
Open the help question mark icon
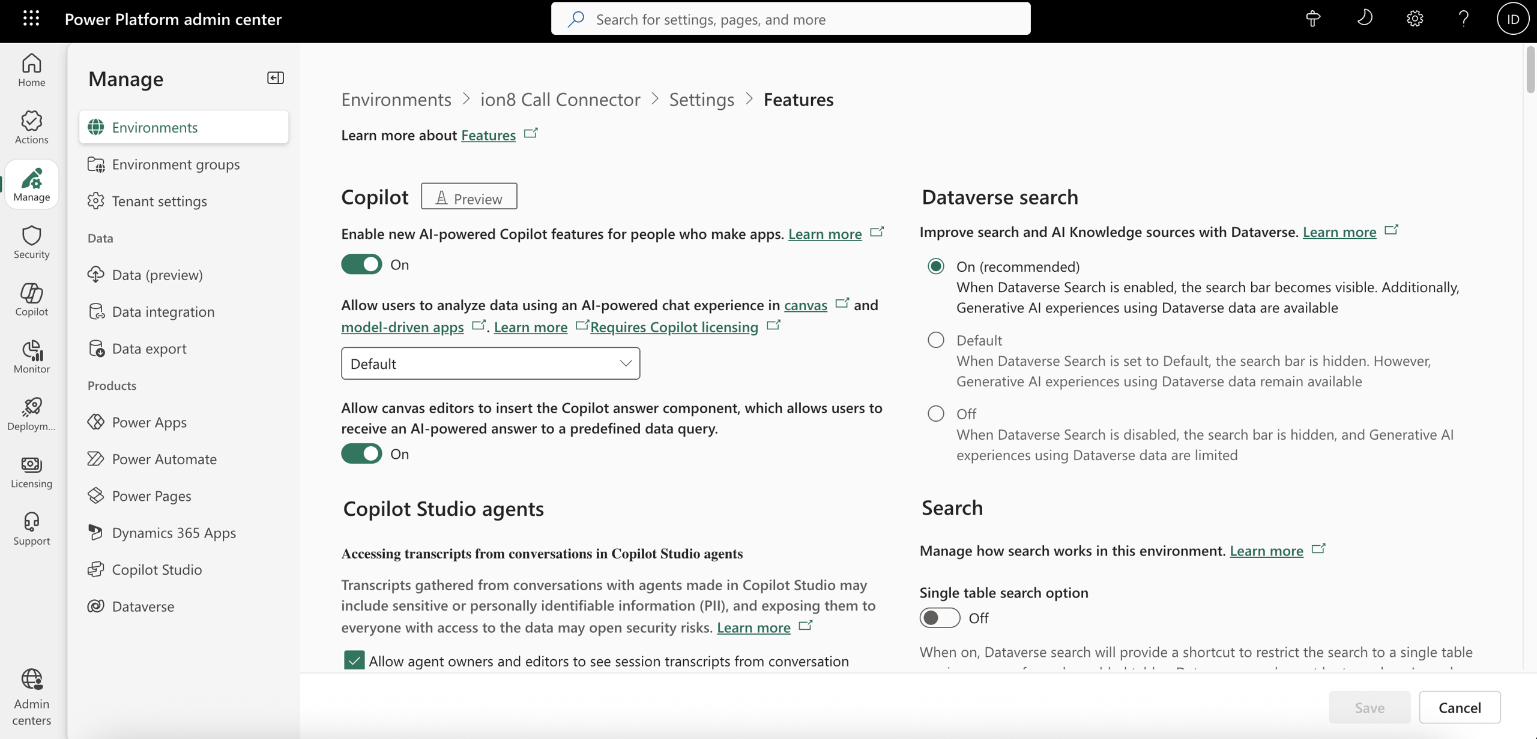(1463, 19)
